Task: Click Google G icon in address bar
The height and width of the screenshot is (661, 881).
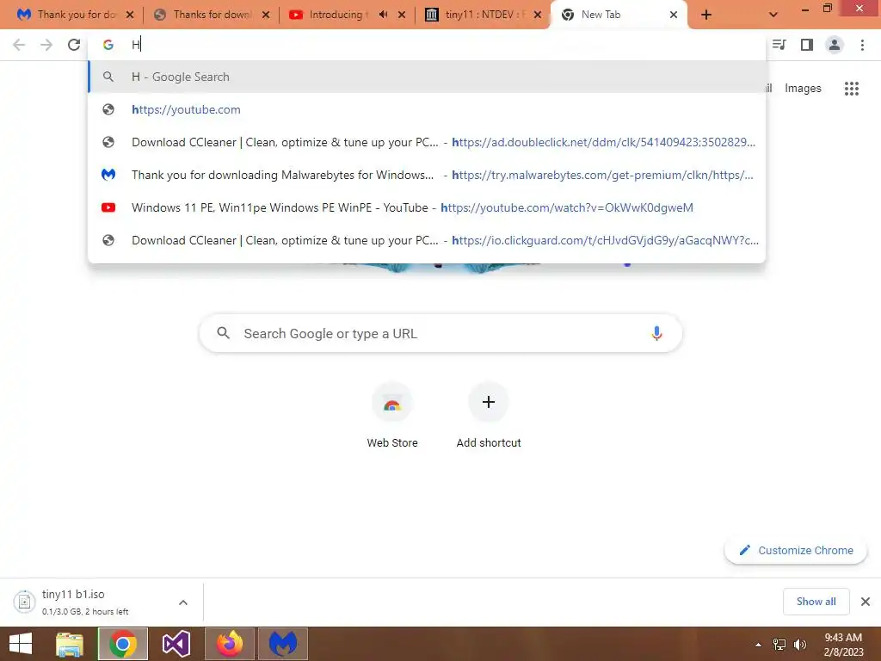Action: (x=108, y=45)
